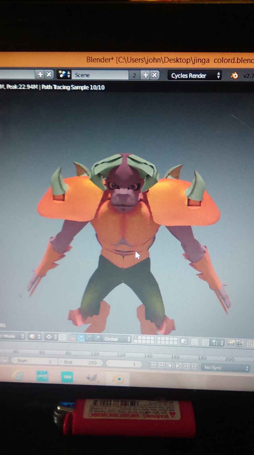254x455 pixels.
Task: Select the first layer block in viewport header
Action: [x=144, y=340]
